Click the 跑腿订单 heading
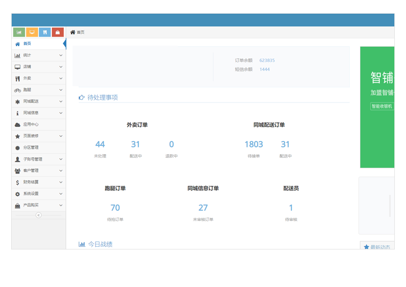Image resolution: width=406 pixels, height=287 pixels. 115,189
